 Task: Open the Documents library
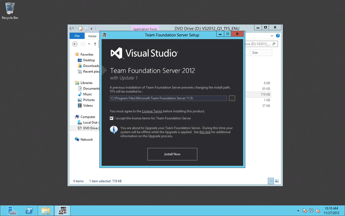tap(89, 89)
